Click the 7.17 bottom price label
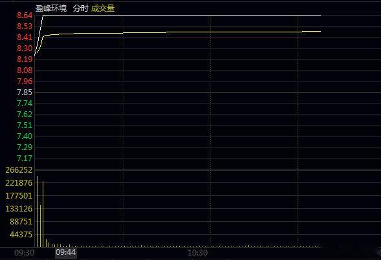The width and height of the screenshot is (381, 260). (25, 158)
